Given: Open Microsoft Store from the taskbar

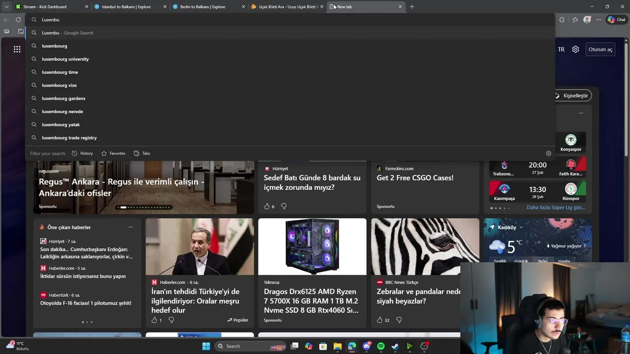Looking at the screenshot, I should [x=323, y=346].
